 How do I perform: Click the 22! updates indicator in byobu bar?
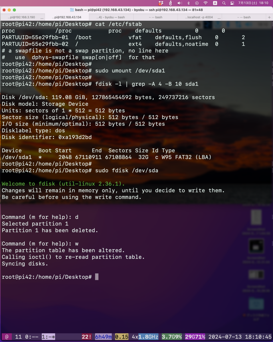click(87, 337)
